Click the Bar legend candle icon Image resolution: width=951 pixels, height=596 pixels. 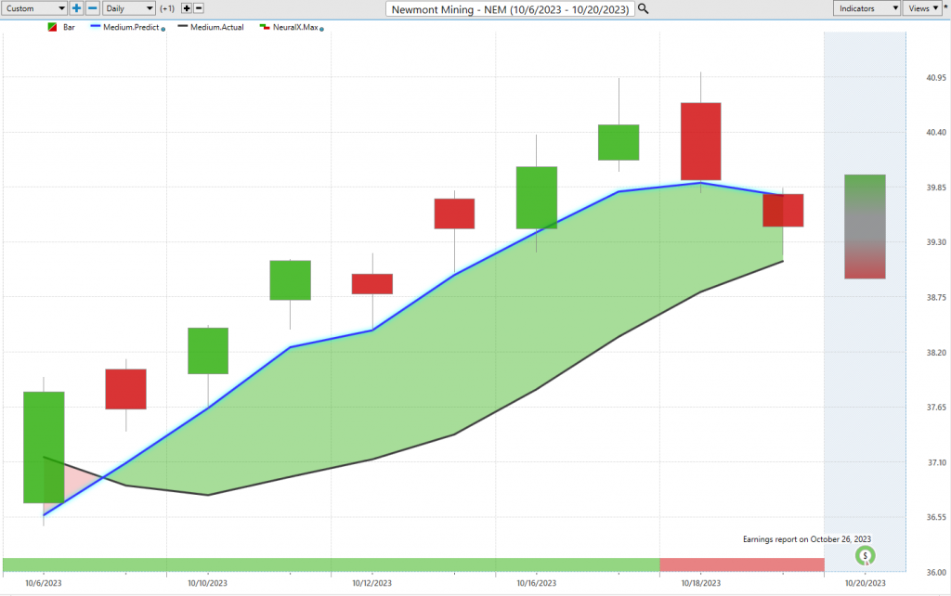click(52, 27)
